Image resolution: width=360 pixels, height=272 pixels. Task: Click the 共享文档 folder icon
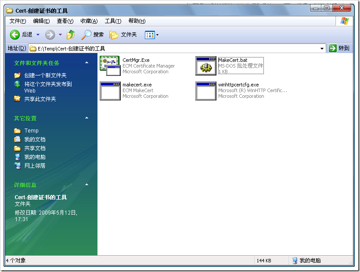18,148
